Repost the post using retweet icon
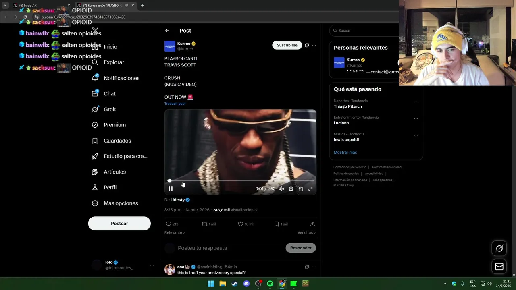 pyautogui.click(x=209, y=224)
